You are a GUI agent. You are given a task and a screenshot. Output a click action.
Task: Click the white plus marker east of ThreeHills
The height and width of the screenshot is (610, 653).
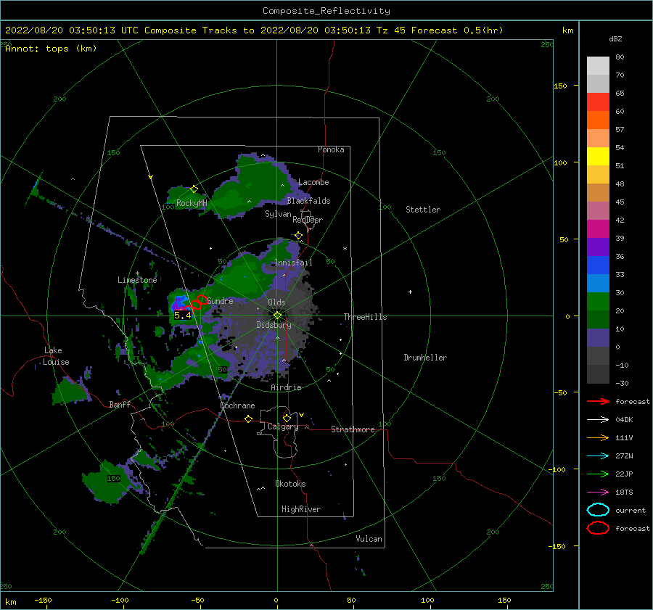click(410, 292)
